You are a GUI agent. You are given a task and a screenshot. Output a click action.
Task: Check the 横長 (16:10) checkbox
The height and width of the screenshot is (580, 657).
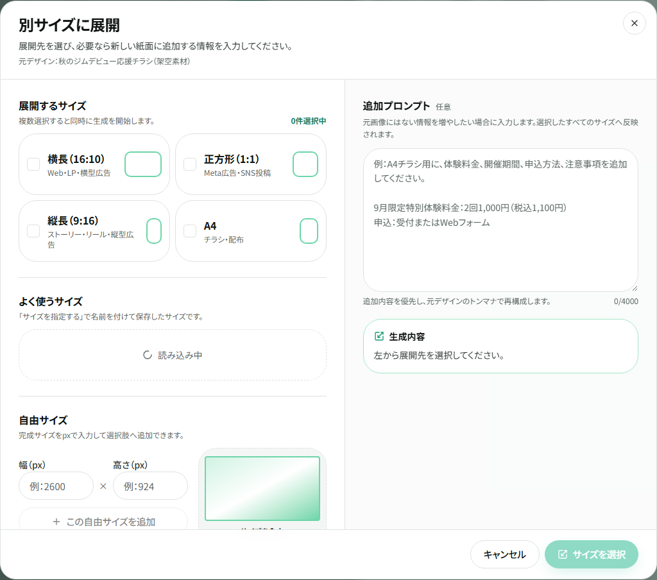[x=33, y=164]
